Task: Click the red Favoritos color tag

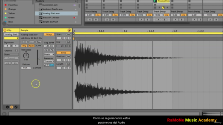Action: tap(6, 5)
